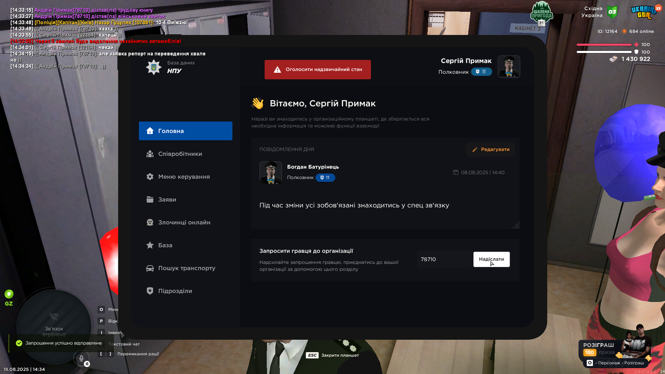Click the shield icon for Підрозділи
This screenshot has width=665, height=374.
tap(150, 291)
